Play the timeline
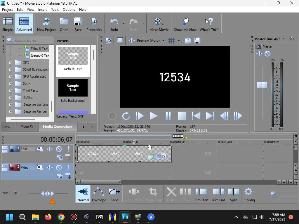 pyautogui.click(x=154, y=116)
